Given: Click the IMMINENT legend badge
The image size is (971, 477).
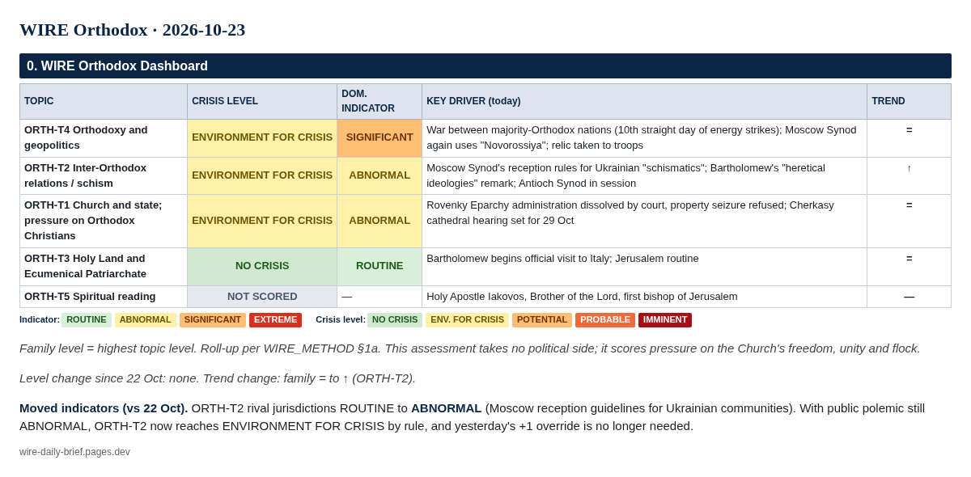Looking at the screenshot, I should click(665, 320).
